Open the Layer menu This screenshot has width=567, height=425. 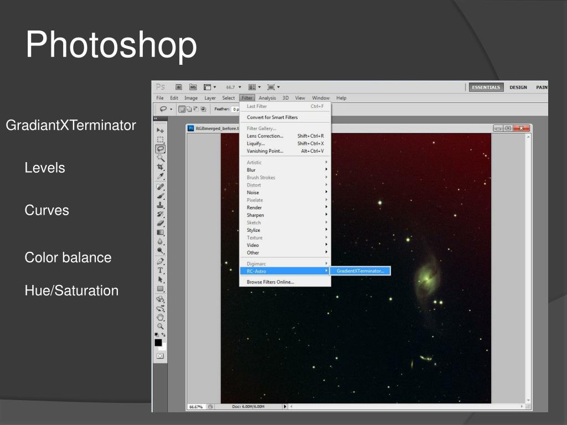click(x=210, y=98)
